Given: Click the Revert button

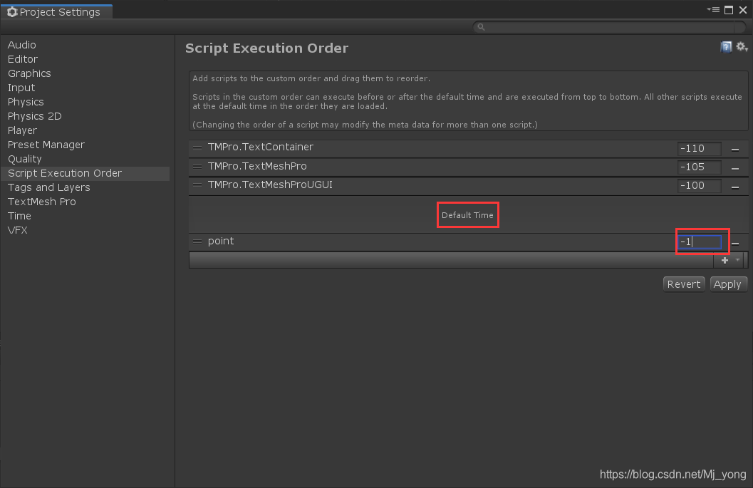Looking at the screenshot, I should click(x=683, y=284).
